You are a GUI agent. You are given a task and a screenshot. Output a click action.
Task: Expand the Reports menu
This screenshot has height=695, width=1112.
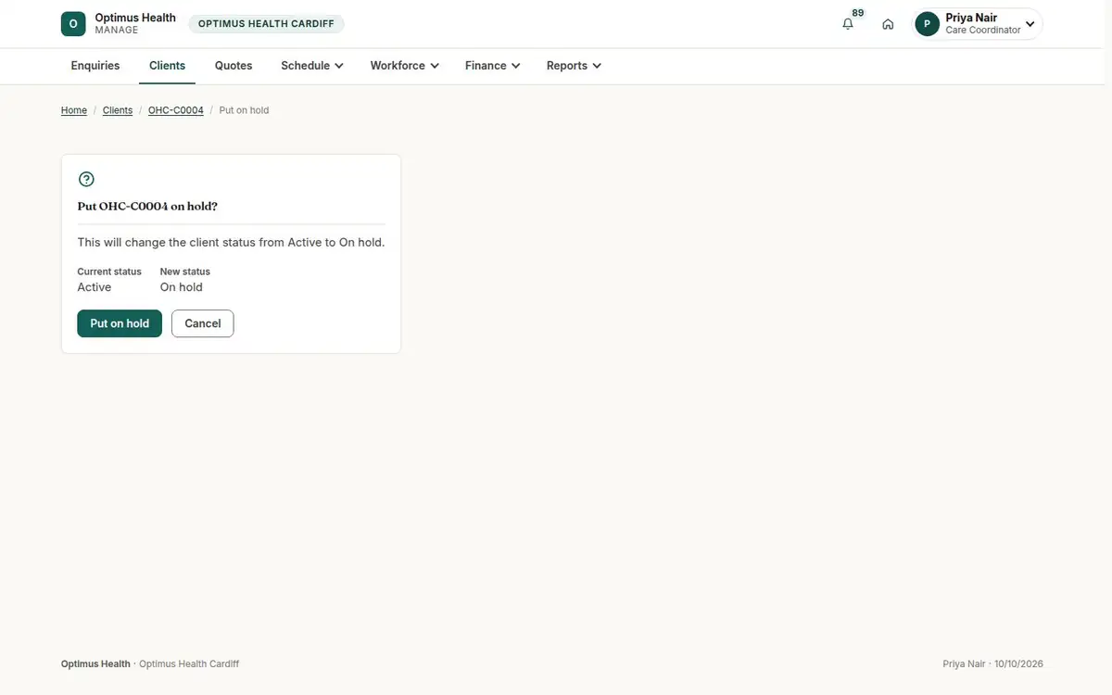tap(574, 66)
